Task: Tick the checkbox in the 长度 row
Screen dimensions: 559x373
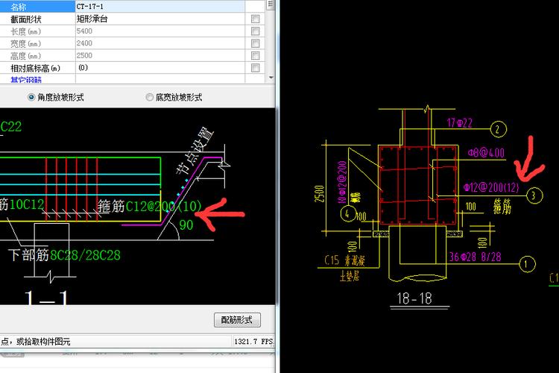Action: (256, 31)
